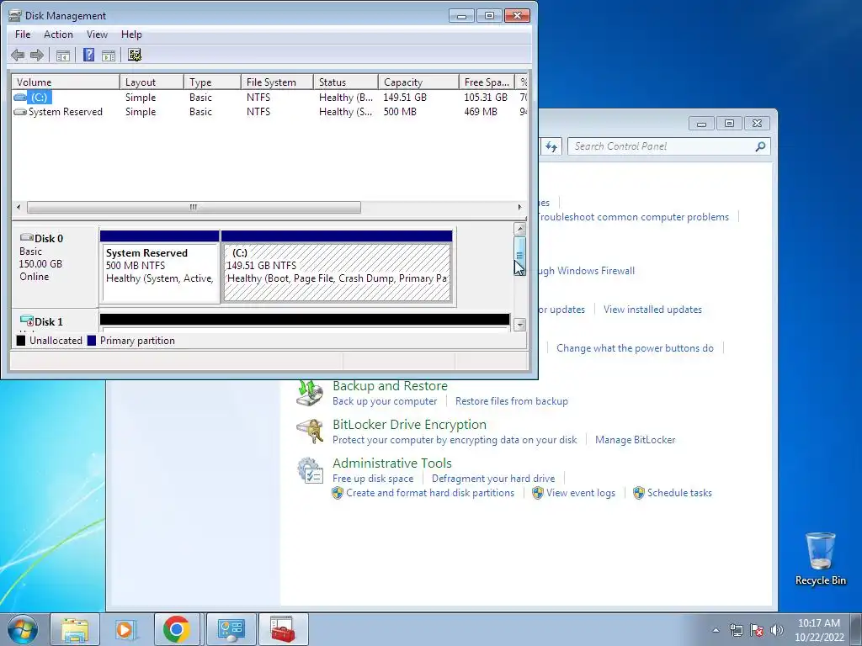Click the network tray icon
Screen dimensions: 862x646
736,629
